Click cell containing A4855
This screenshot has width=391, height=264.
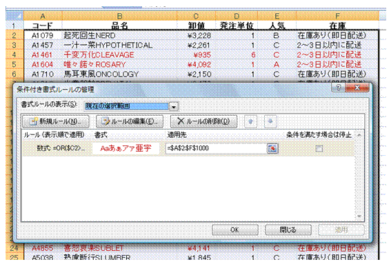click(x=43, y=248)
